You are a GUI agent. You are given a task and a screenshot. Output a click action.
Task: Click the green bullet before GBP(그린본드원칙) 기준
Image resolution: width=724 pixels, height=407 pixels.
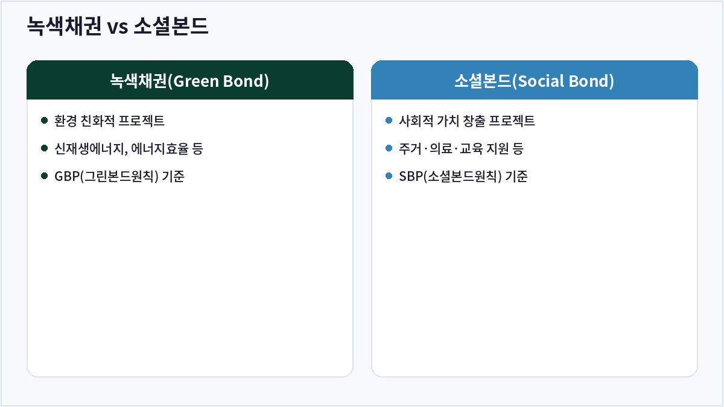click(x=44, y=176)
